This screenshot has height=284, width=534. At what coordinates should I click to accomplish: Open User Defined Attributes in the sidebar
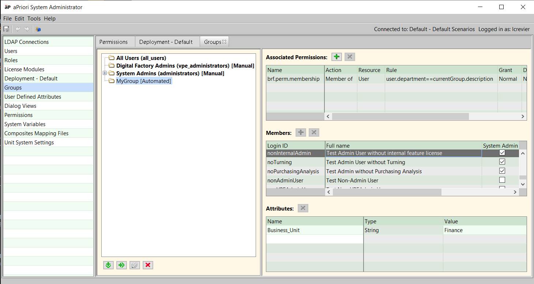(33, 97)
